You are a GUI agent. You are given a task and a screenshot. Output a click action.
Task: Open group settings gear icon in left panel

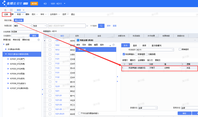[38, 40]
